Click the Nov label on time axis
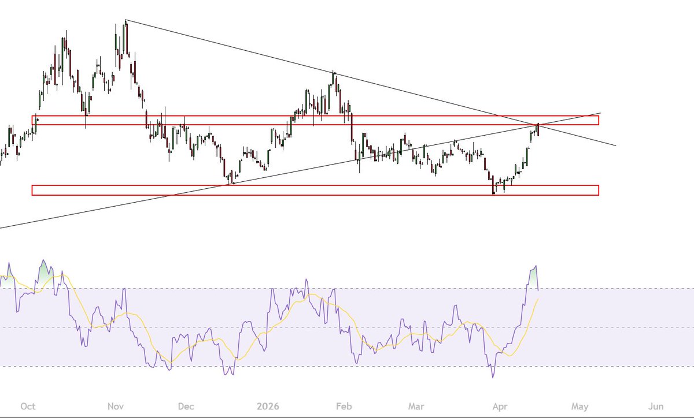The image size is (694, 418). (117, 405)
